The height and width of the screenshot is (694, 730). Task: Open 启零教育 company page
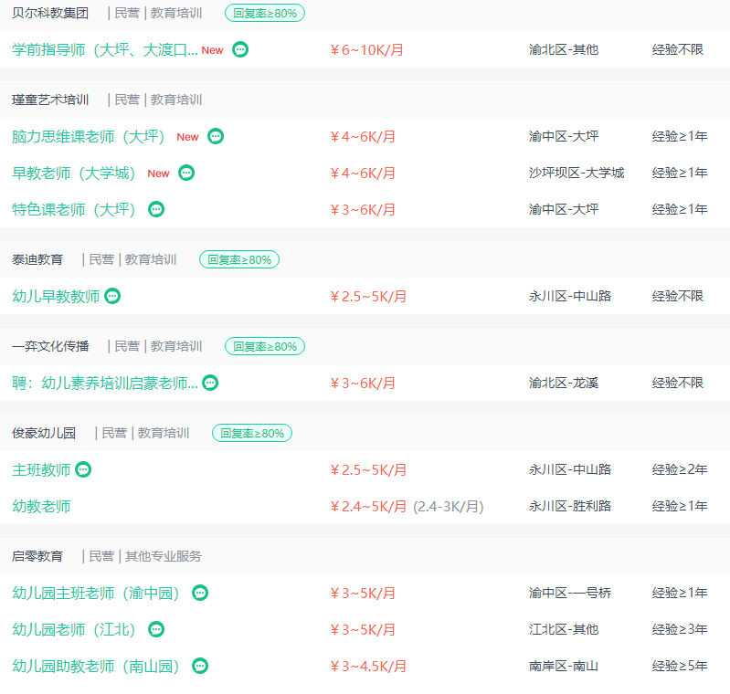37,556
